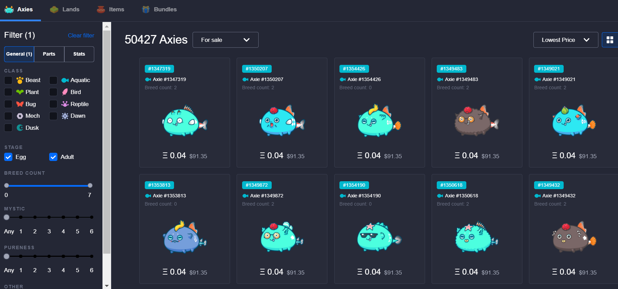The height and width of the screenshot is (289, 618).
Task: Uncheck the Adult stage checkbox
Action: 53,157
